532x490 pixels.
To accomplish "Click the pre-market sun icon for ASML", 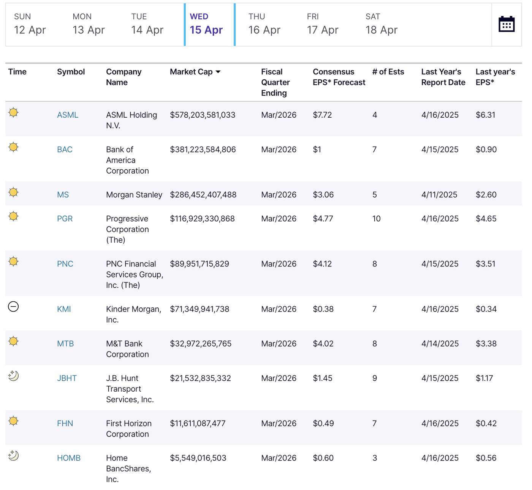I will [13, 112].
